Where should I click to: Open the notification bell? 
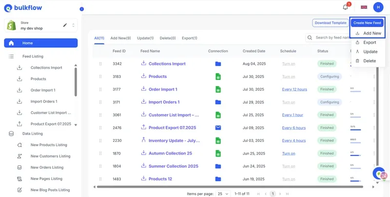tap(346, 7)
